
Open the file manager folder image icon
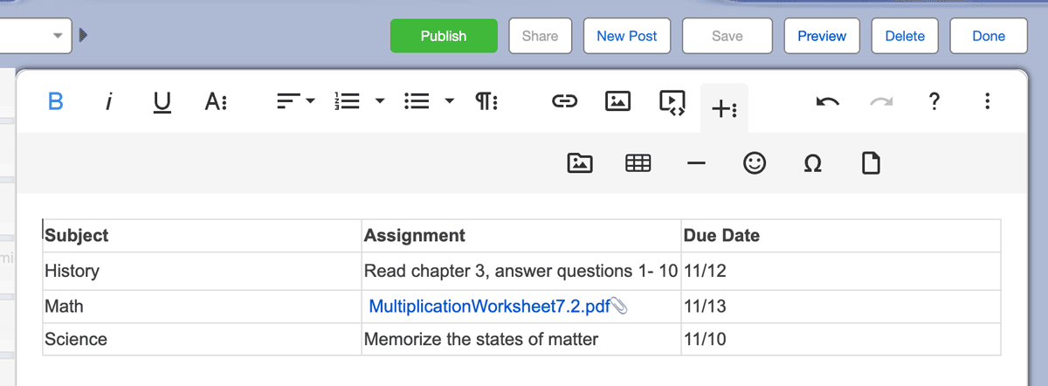point(580,162)
